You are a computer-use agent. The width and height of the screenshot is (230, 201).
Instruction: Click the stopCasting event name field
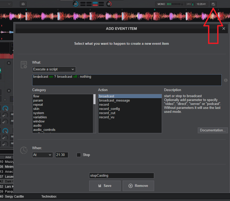pos(121,176)
